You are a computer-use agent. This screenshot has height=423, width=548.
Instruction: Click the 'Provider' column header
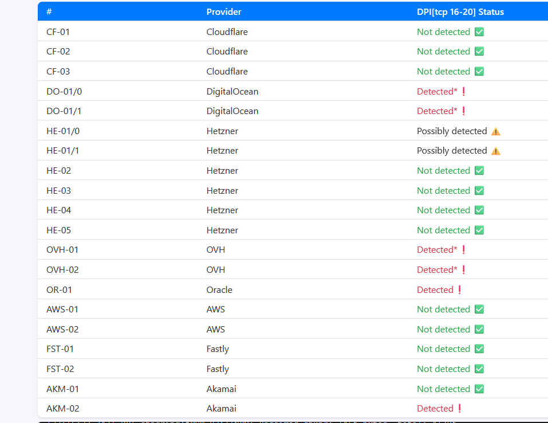pos(224,12)
